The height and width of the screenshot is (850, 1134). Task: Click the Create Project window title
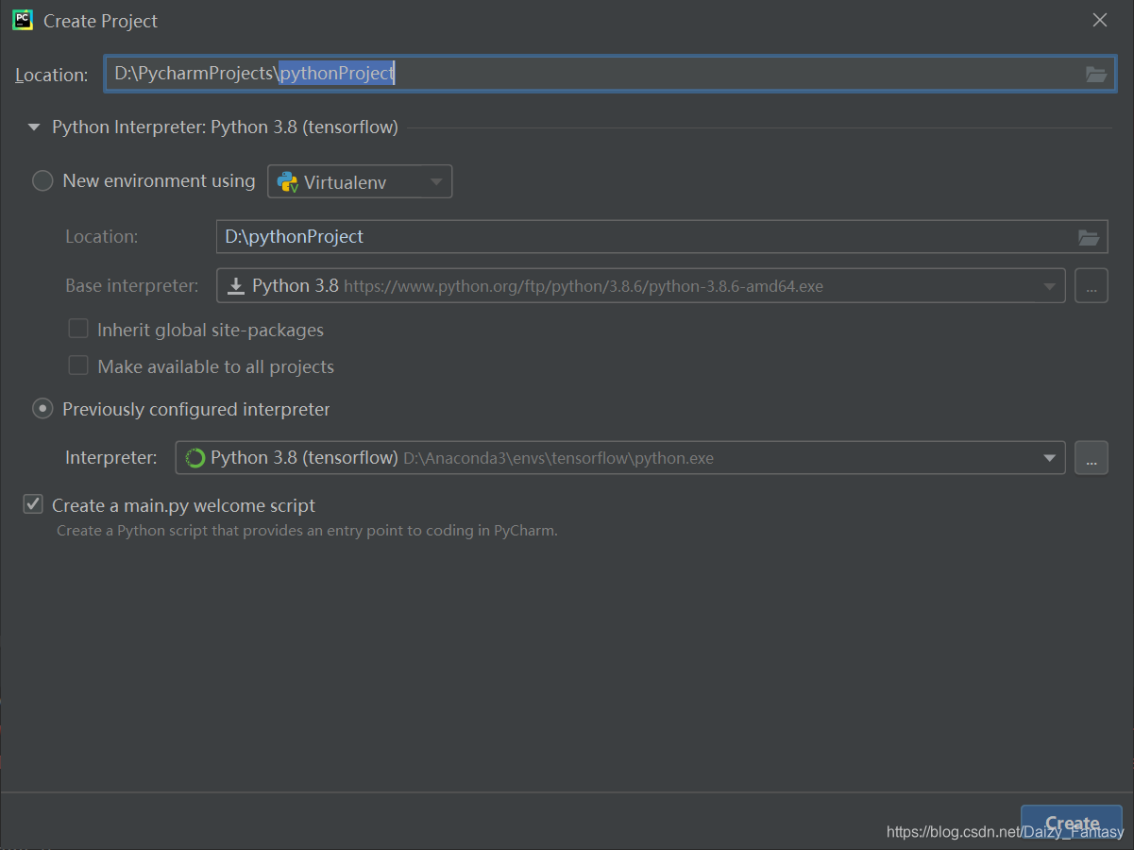point(101,21)
